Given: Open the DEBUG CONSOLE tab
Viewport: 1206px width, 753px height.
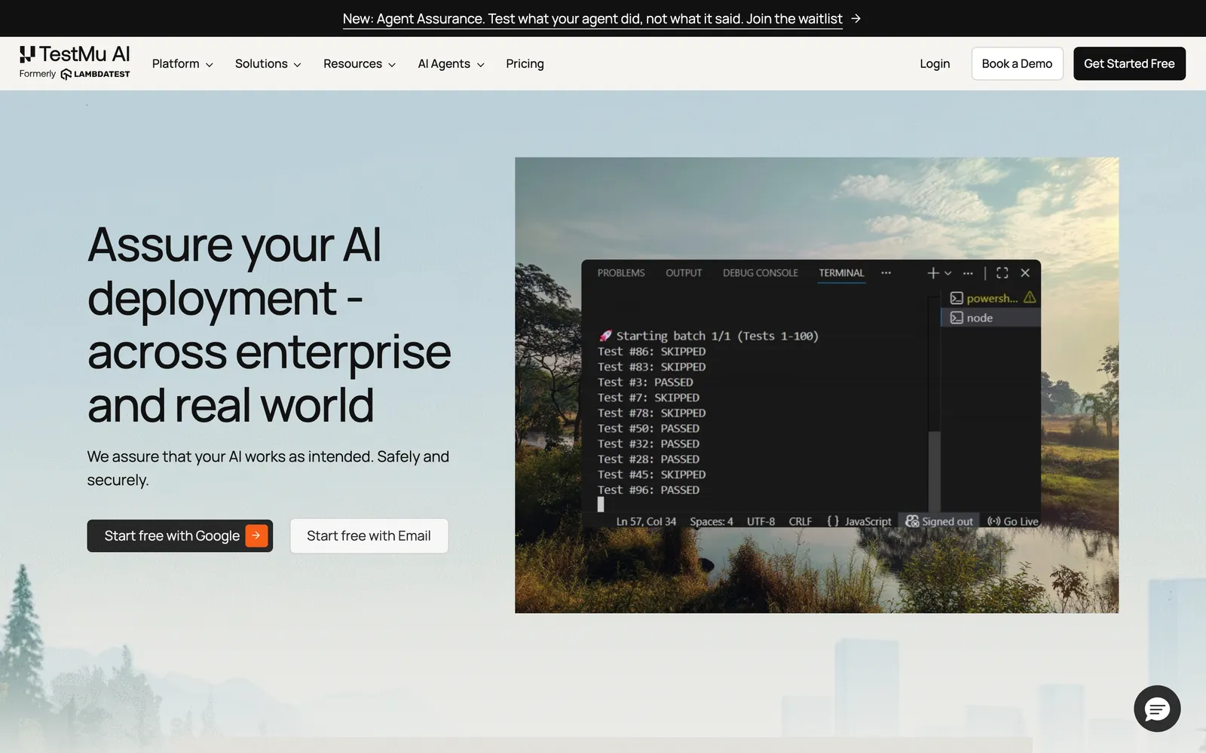Looking at the screenshot, I should point(761,273).
